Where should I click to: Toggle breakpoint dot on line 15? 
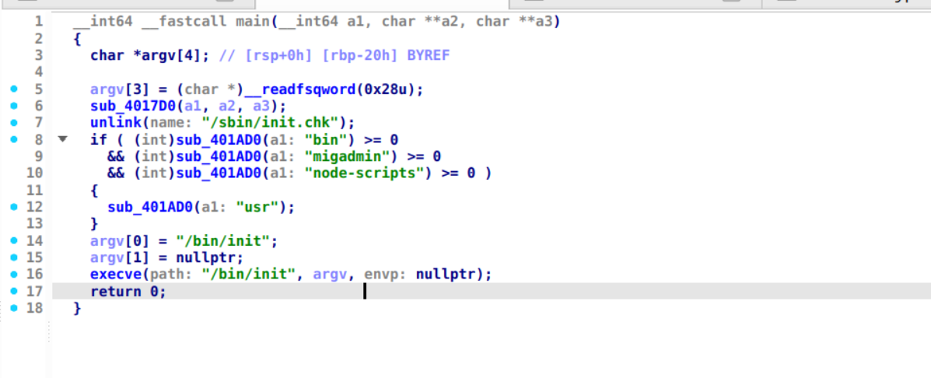(x=14, y=257)
